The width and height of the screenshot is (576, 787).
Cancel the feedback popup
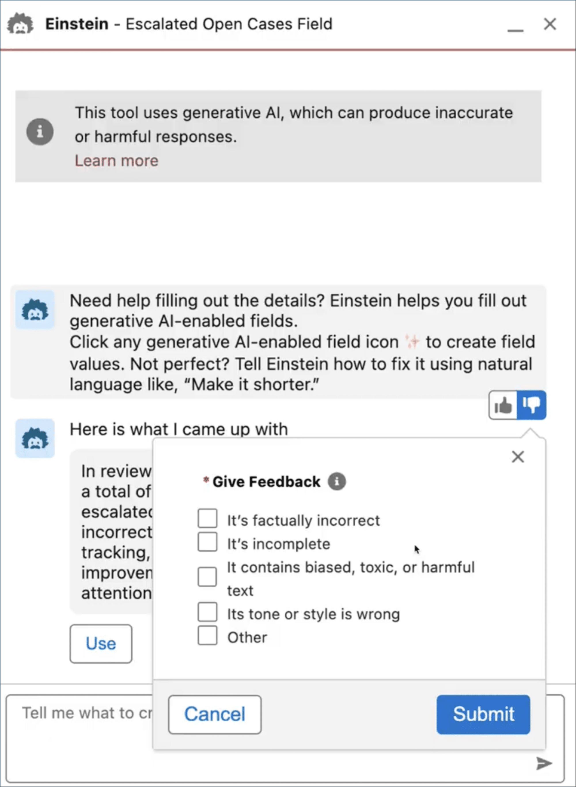click(x=215, y=714)
